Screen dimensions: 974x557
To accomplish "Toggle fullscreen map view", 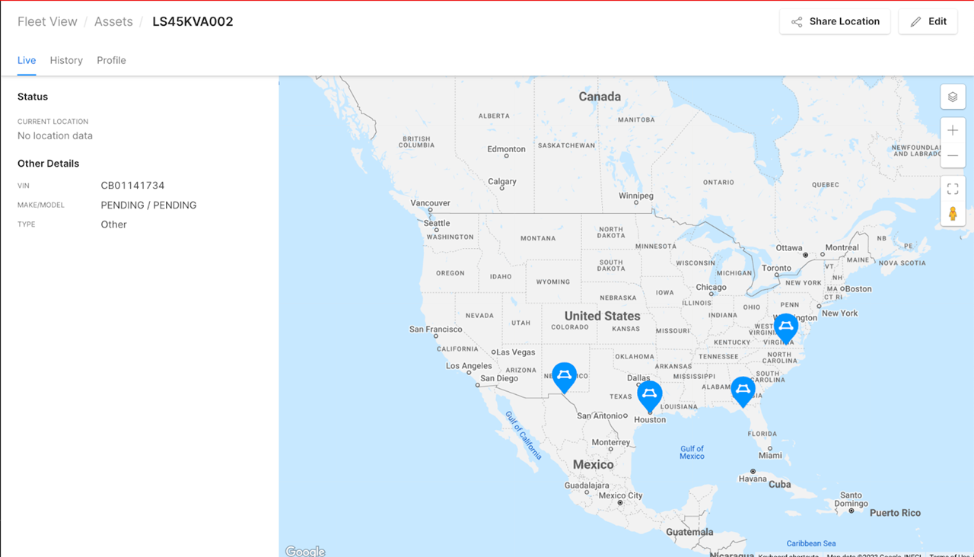I will pos(953,189).
